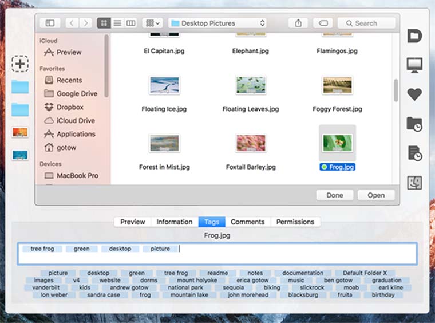The height and width of the screenshot is (323, 435).
Task: Open Applications in the sidebar
Action: [x=70, y=134]
